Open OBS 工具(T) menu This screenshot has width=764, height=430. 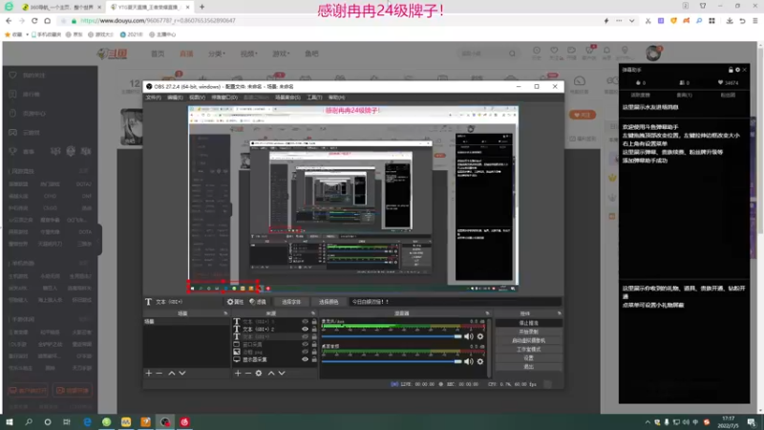click(x=314, y=97)
